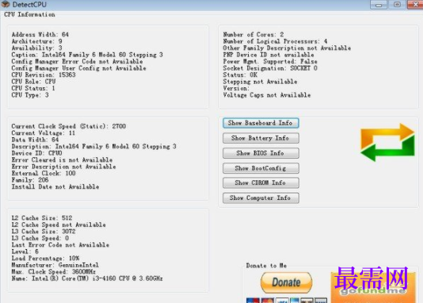The width and height of the screenshot is (423, 303).
Task: Click 'External Clock: 100' text
Action: pos(44,173)
